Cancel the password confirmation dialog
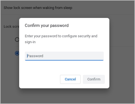This screenshot has width=135, height=104. click(70, 79)
